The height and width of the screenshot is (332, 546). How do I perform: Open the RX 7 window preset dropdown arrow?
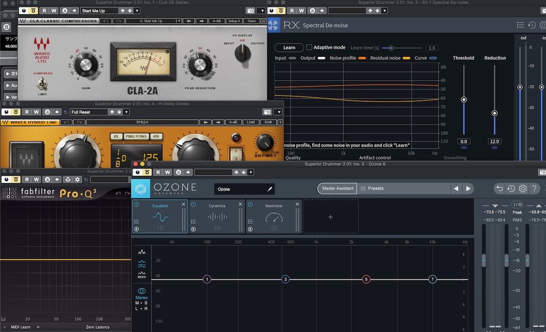pos(384,11)
